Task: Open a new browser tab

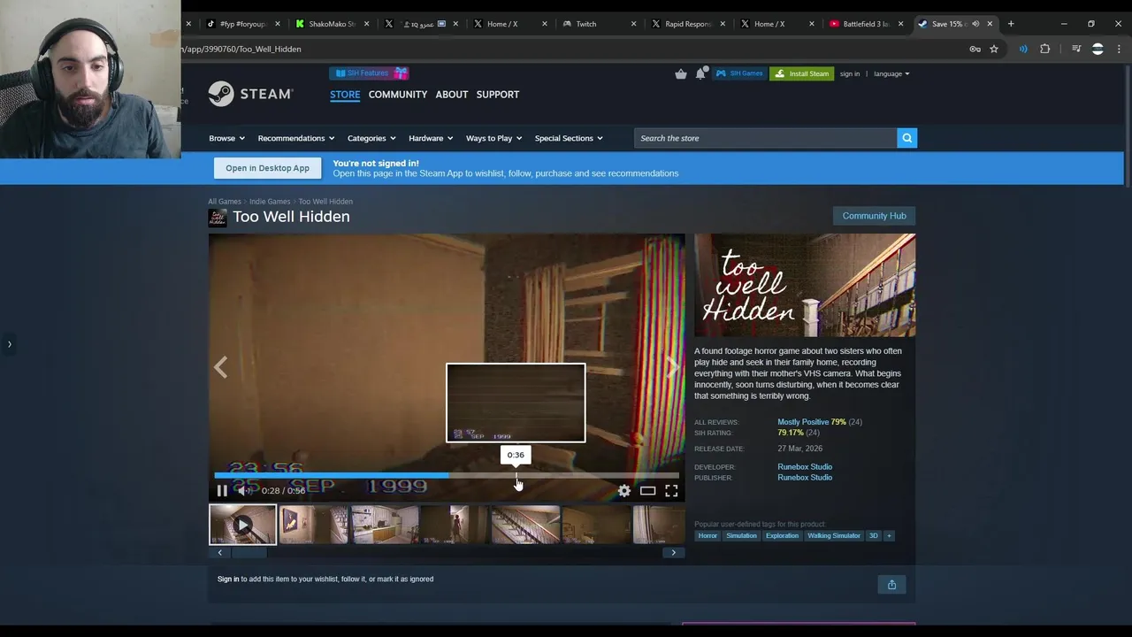Action: (x=1011, y=24)
